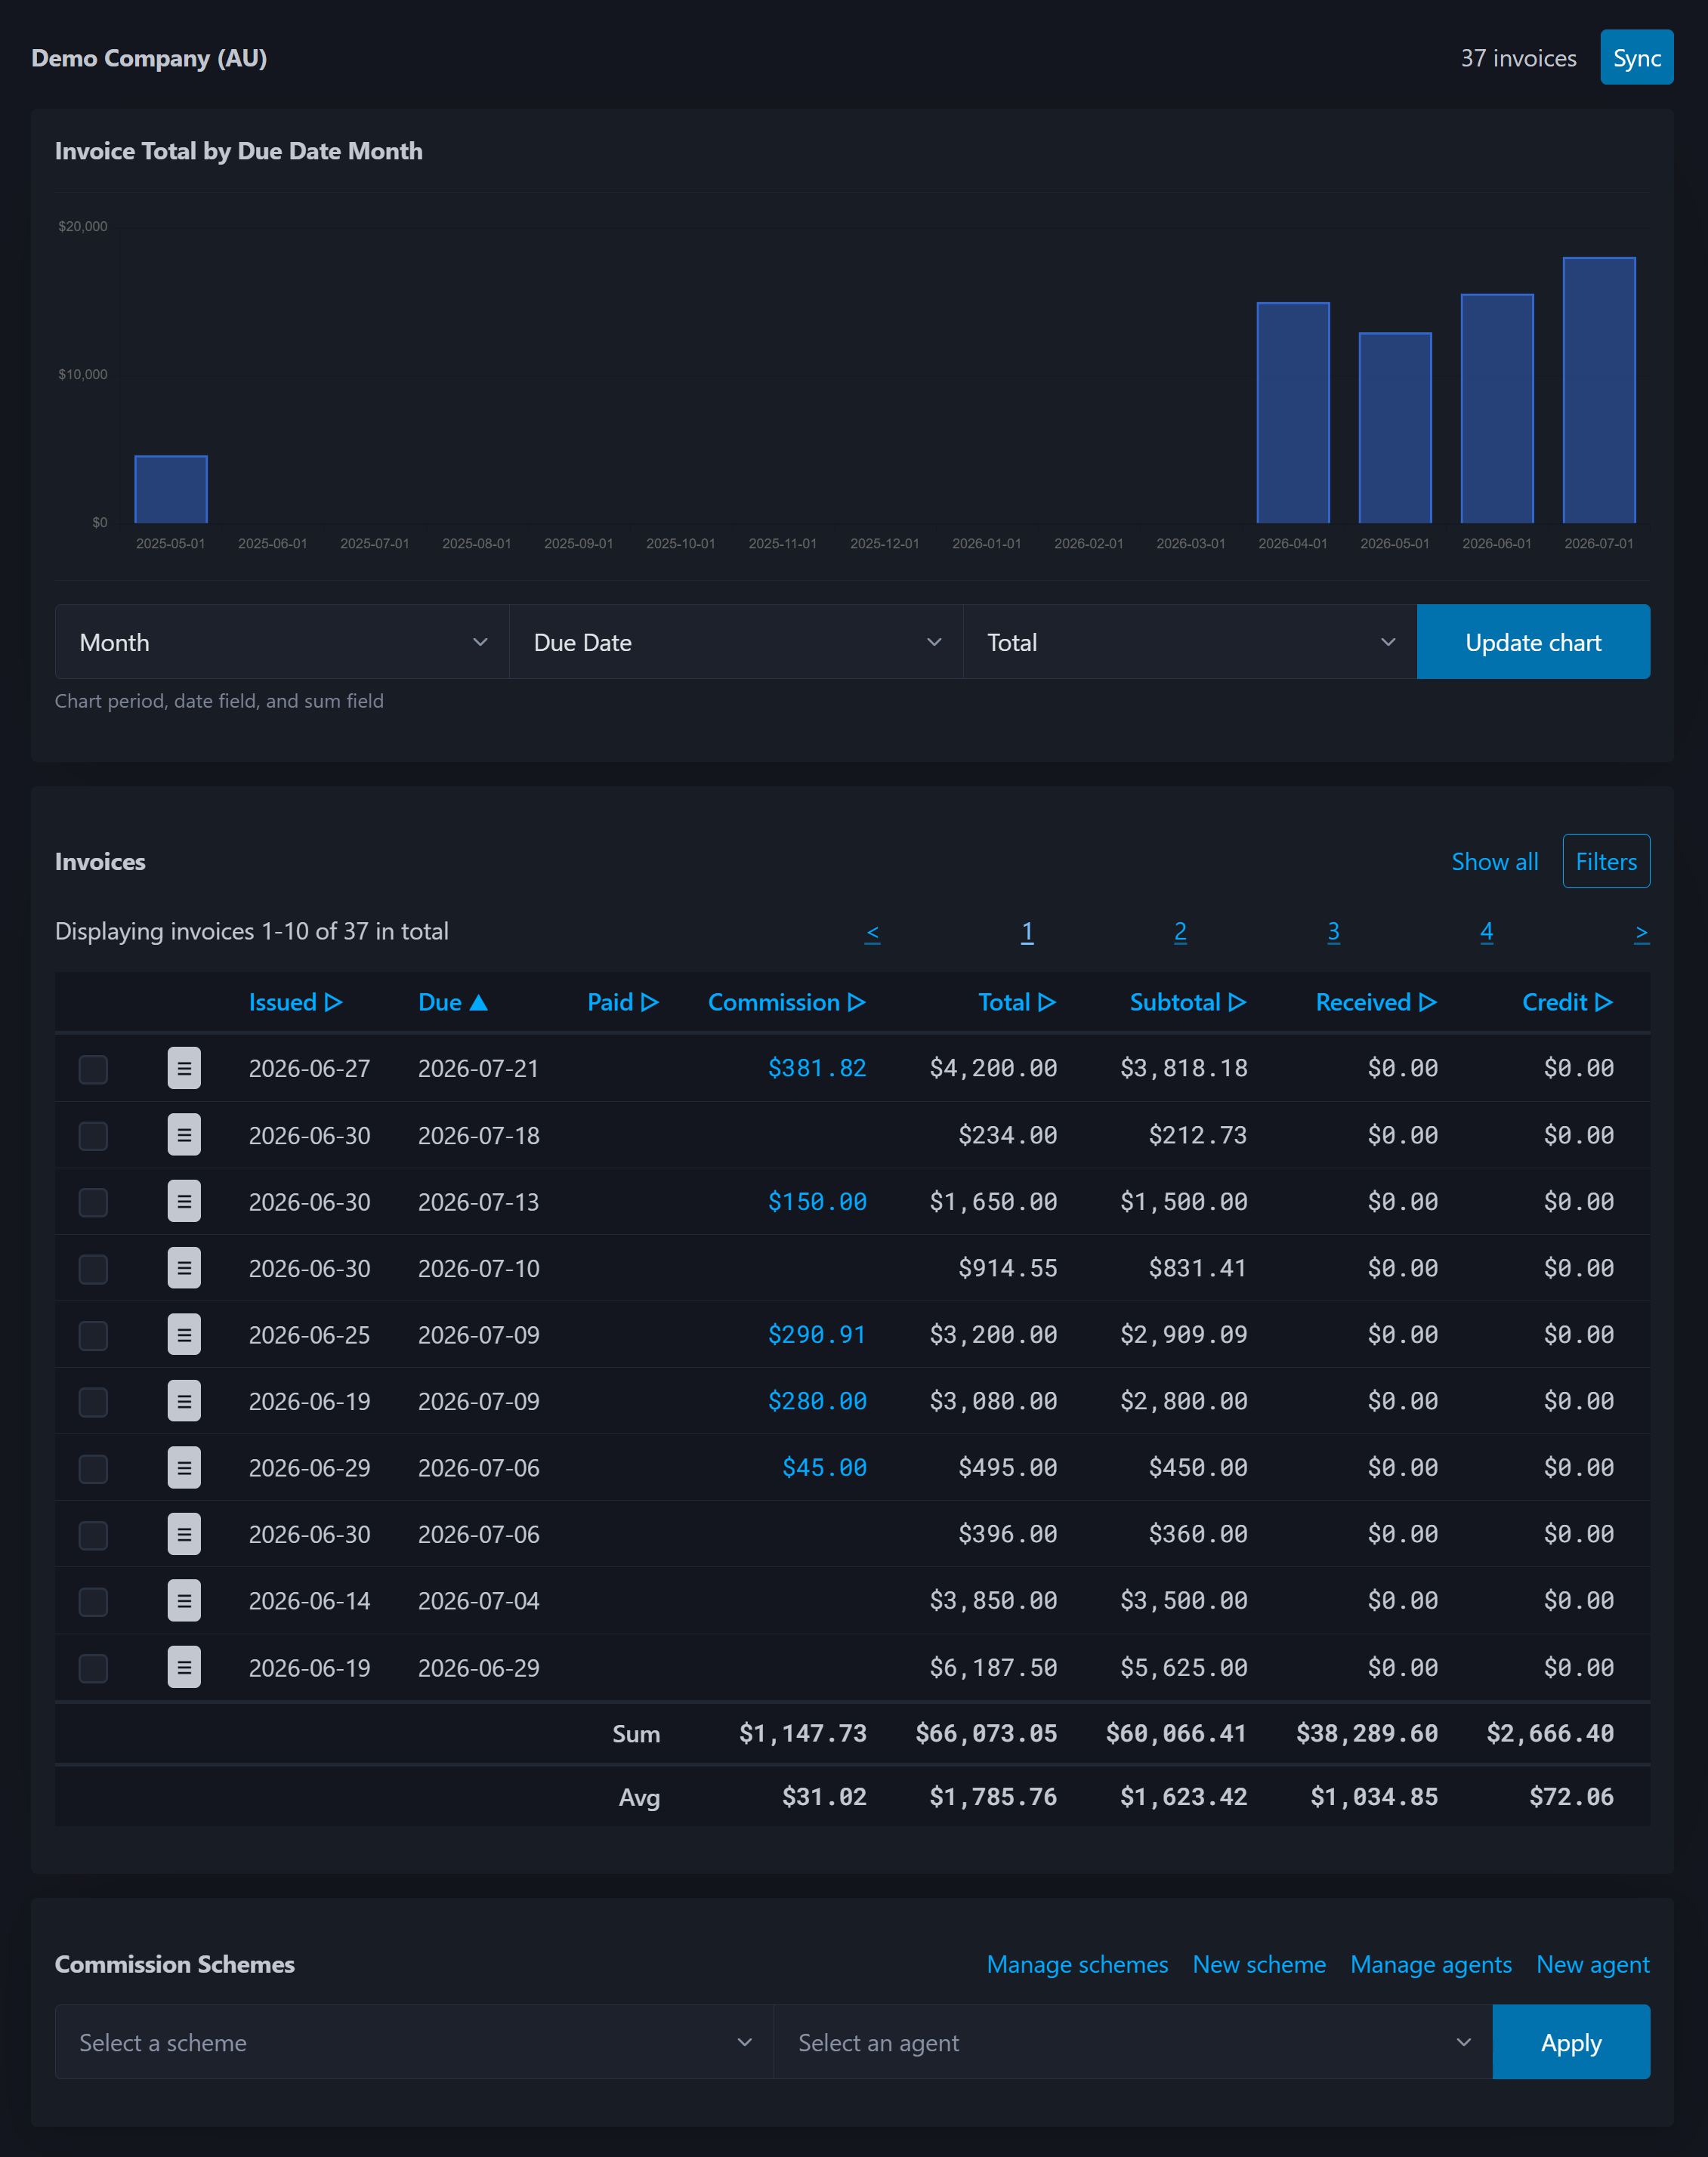The image size is (1708, 2157).
Task: Open the Month chart period dropdown
Action: coord(282,642)
